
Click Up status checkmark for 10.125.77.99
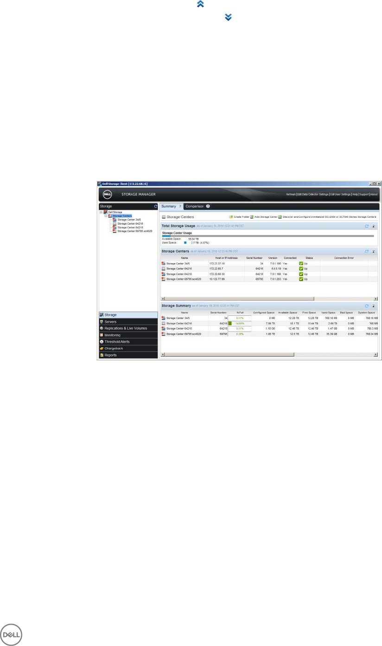tap(301, 279)
